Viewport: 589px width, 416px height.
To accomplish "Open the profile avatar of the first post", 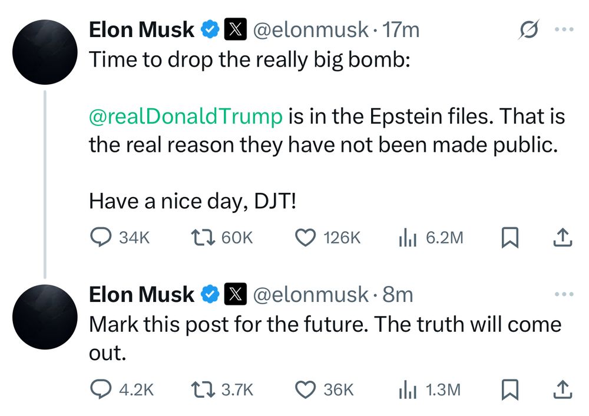I will click(x=45, y=52).
